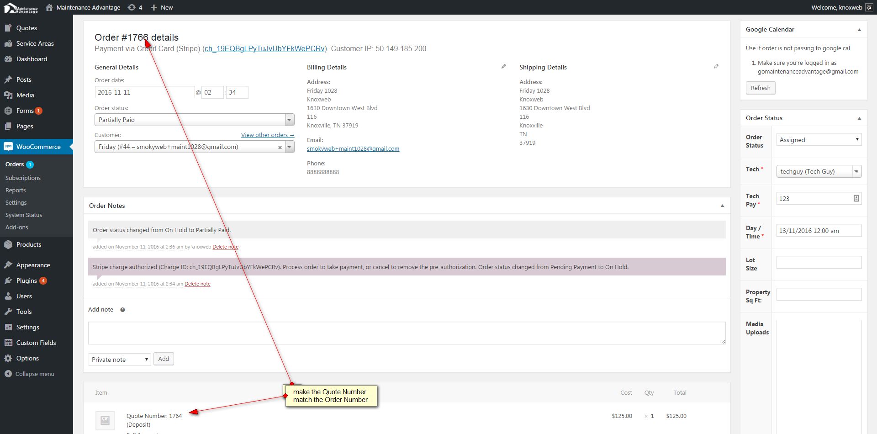Viewport: 877px width, 434px height.
Task: Click the updates refresh icon showing 4
Action: pyautogui.click(x=132, y=7)
